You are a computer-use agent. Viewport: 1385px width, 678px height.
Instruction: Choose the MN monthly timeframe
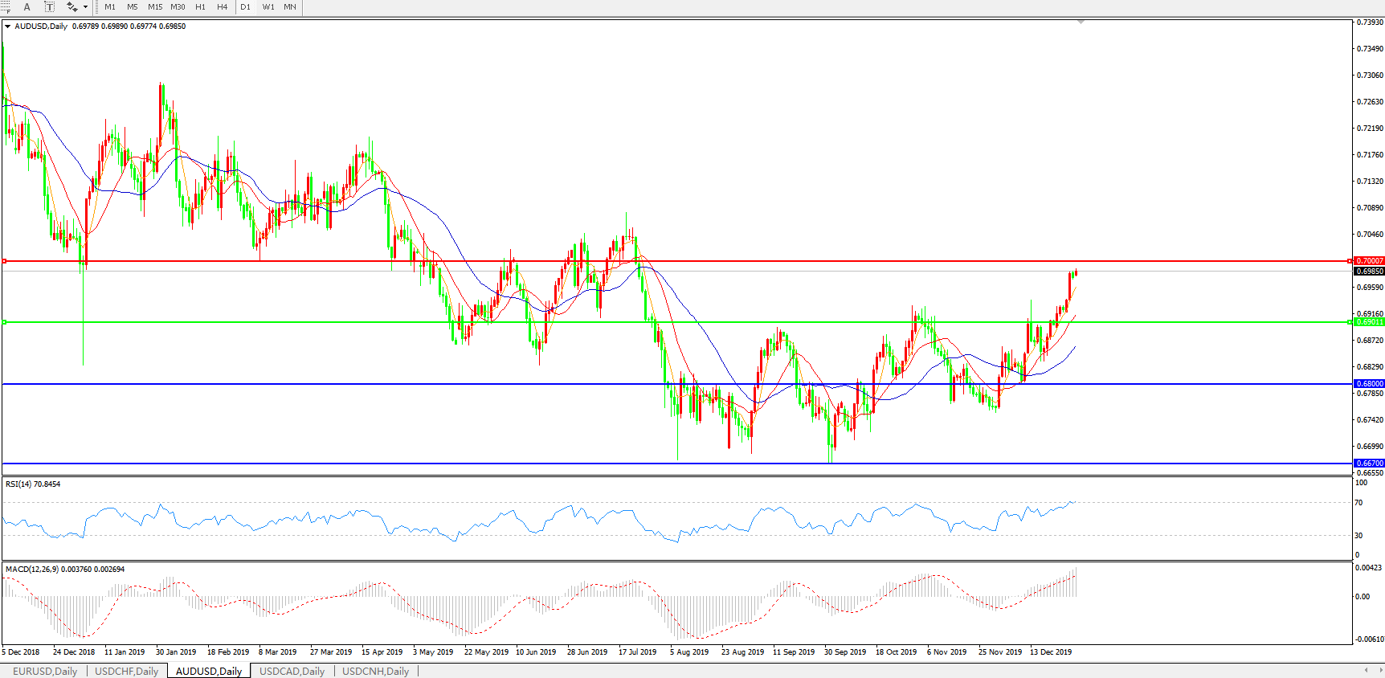tap(290, 7)
